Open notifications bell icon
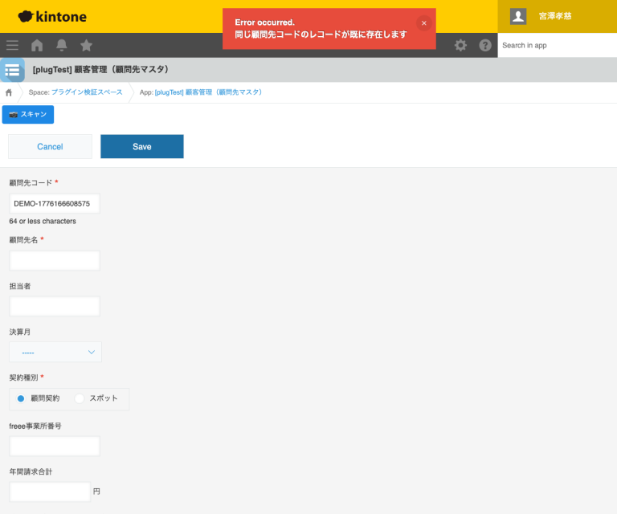 (x=62, y=45)
